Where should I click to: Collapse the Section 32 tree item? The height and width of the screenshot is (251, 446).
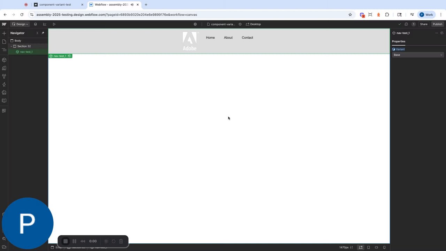pos(11,46)
